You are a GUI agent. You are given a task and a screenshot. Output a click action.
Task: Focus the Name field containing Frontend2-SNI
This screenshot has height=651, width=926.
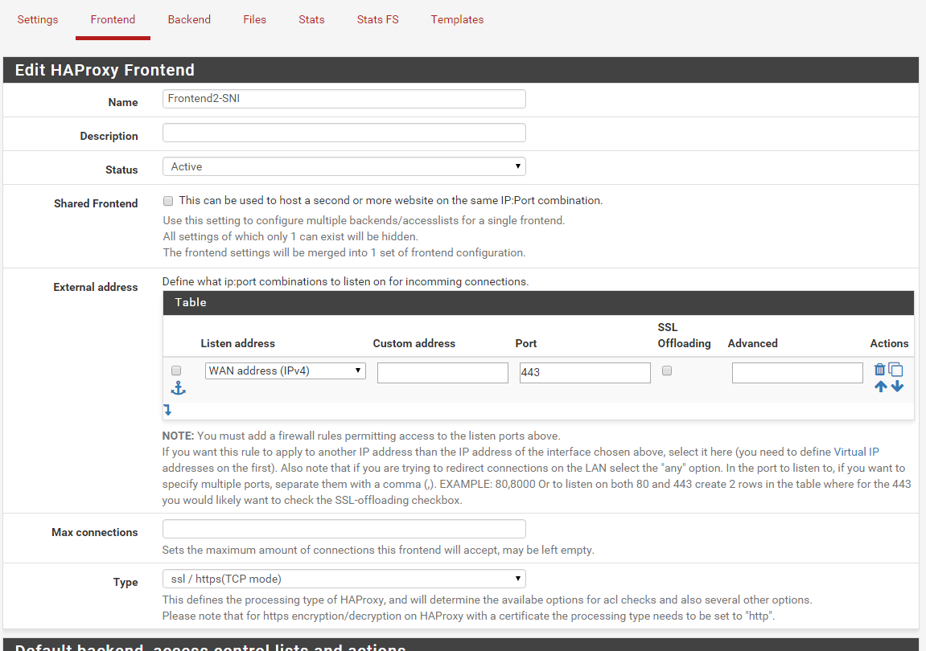pyautogui.click(x=344, y=99)
